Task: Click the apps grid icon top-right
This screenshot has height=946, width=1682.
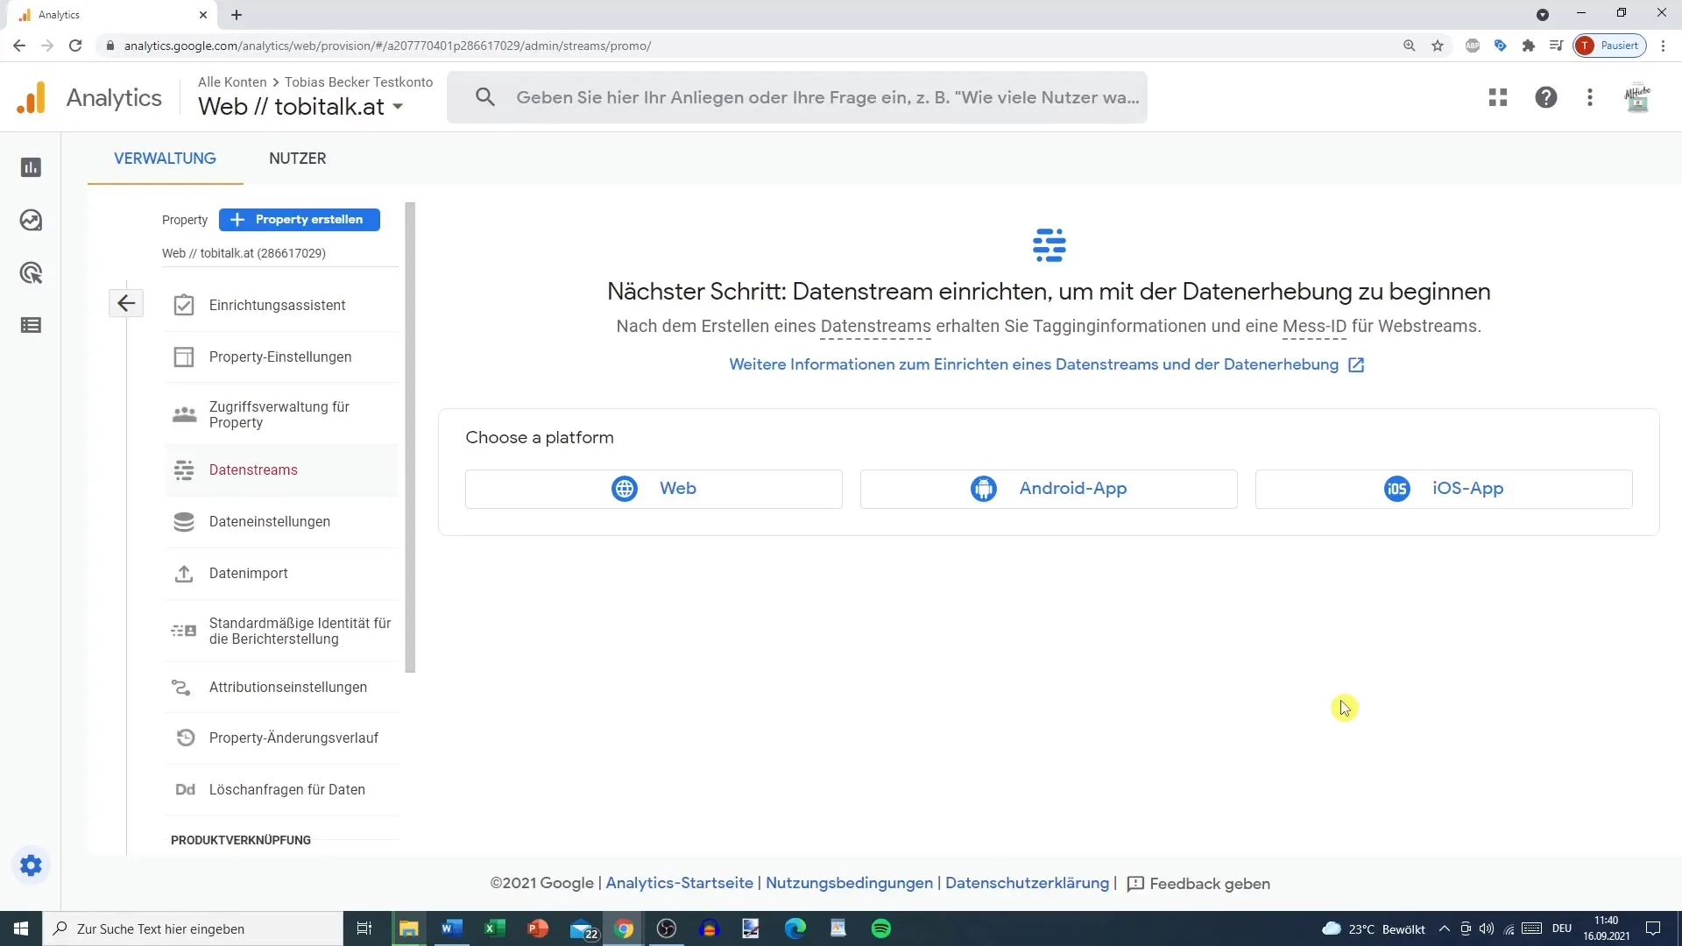Action: [1497, 97]
